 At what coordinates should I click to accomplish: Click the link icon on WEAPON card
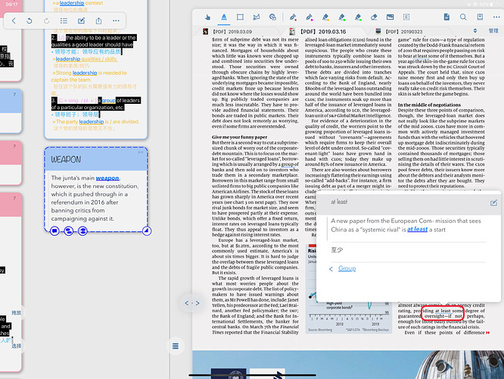68,230
